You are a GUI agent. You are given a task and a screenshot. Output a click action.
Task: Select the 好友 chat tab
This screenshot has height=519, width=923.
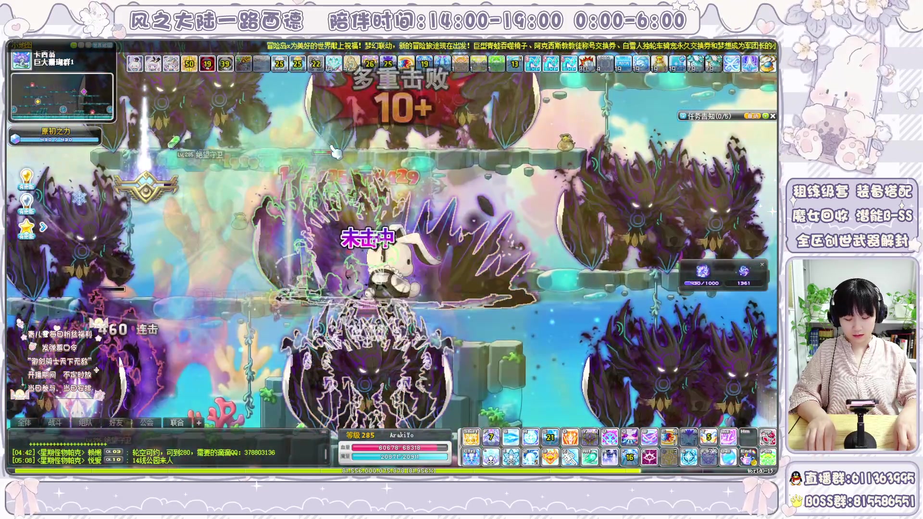pos(116,422)
